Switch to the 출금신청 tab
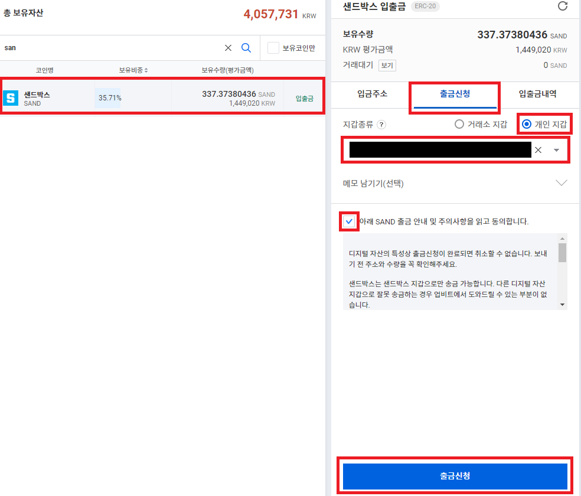This screenshot has width=581, height=496. [455, 94]
